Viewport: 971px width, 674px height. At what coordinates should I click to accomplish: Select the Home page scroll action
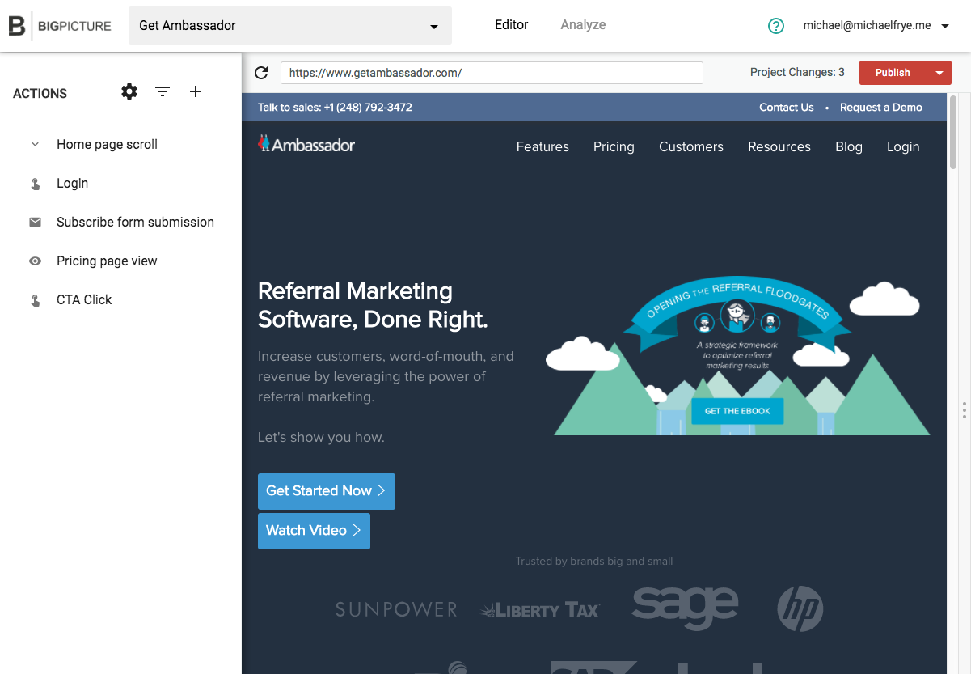coord(107,145)
